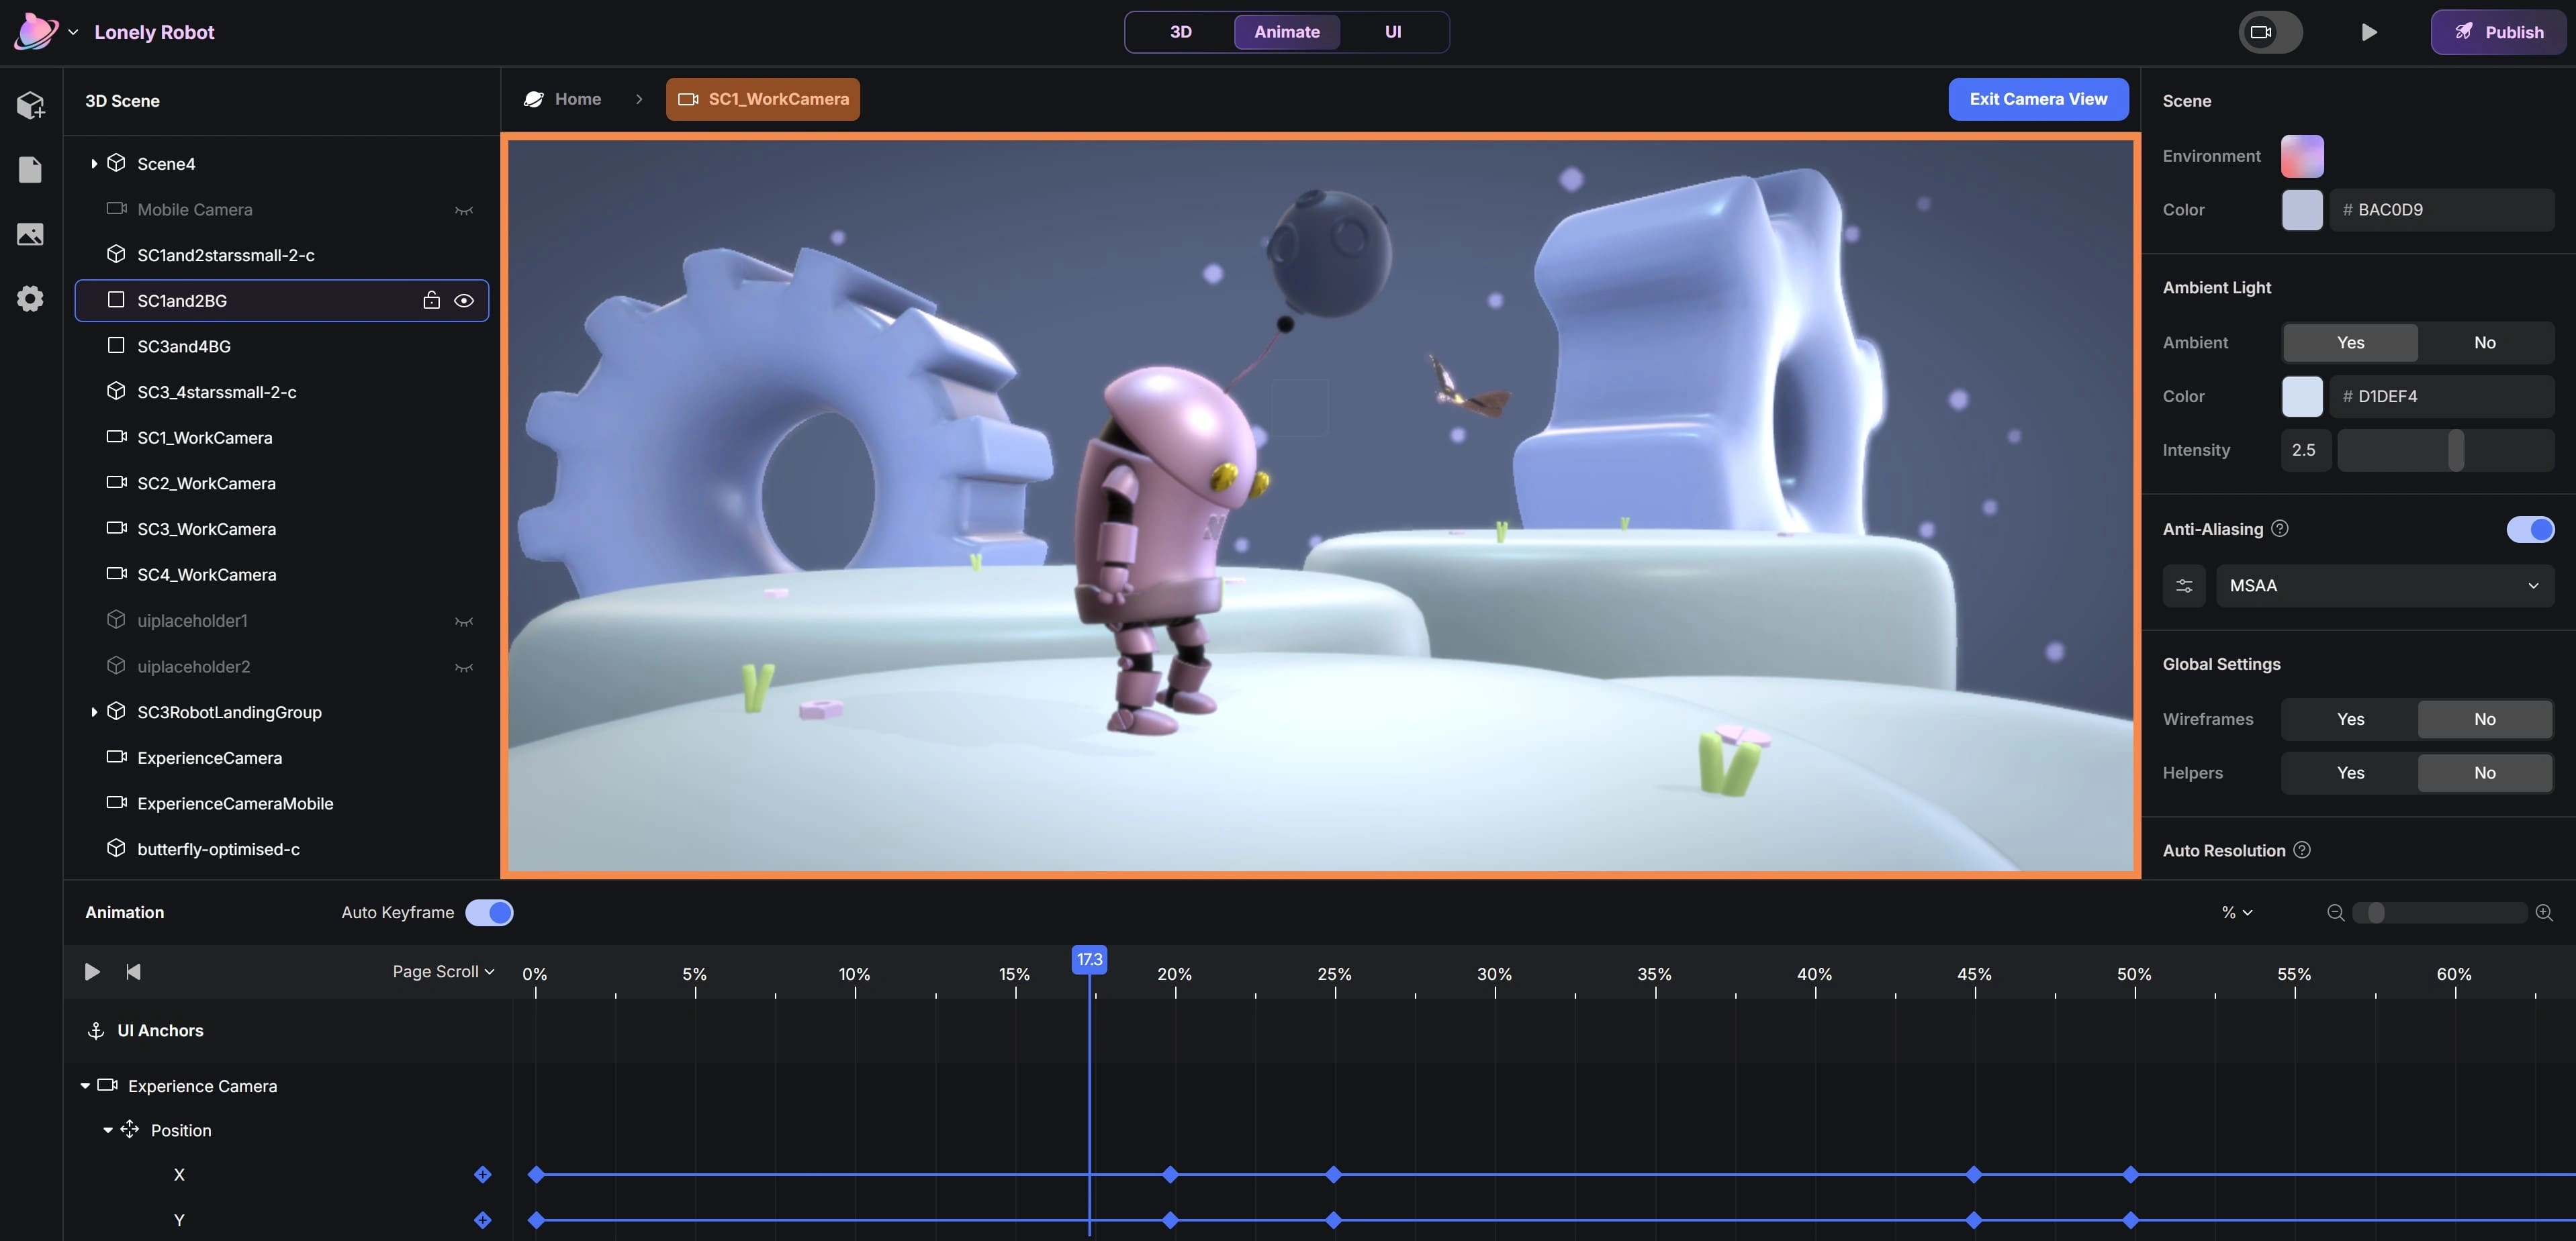Viewport: 2576px width, 1241px height.
Task: Click the timeline zoom slider
Action: (2439, 912)
